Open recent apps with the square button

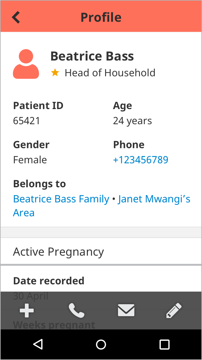(x=164, y=344)
